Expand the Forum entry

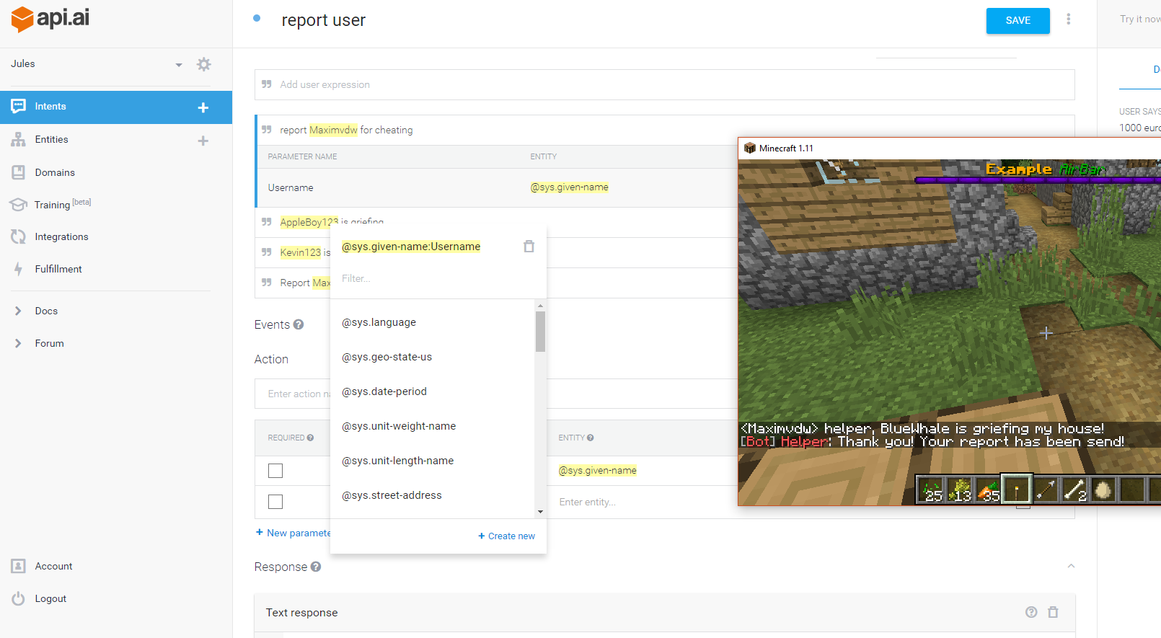[x=49, y=344]
